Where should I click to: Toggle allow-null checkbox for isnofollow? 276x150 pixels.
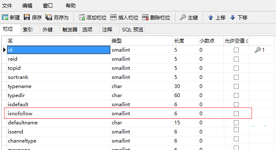pyautogui.click(x=236, y=114)
